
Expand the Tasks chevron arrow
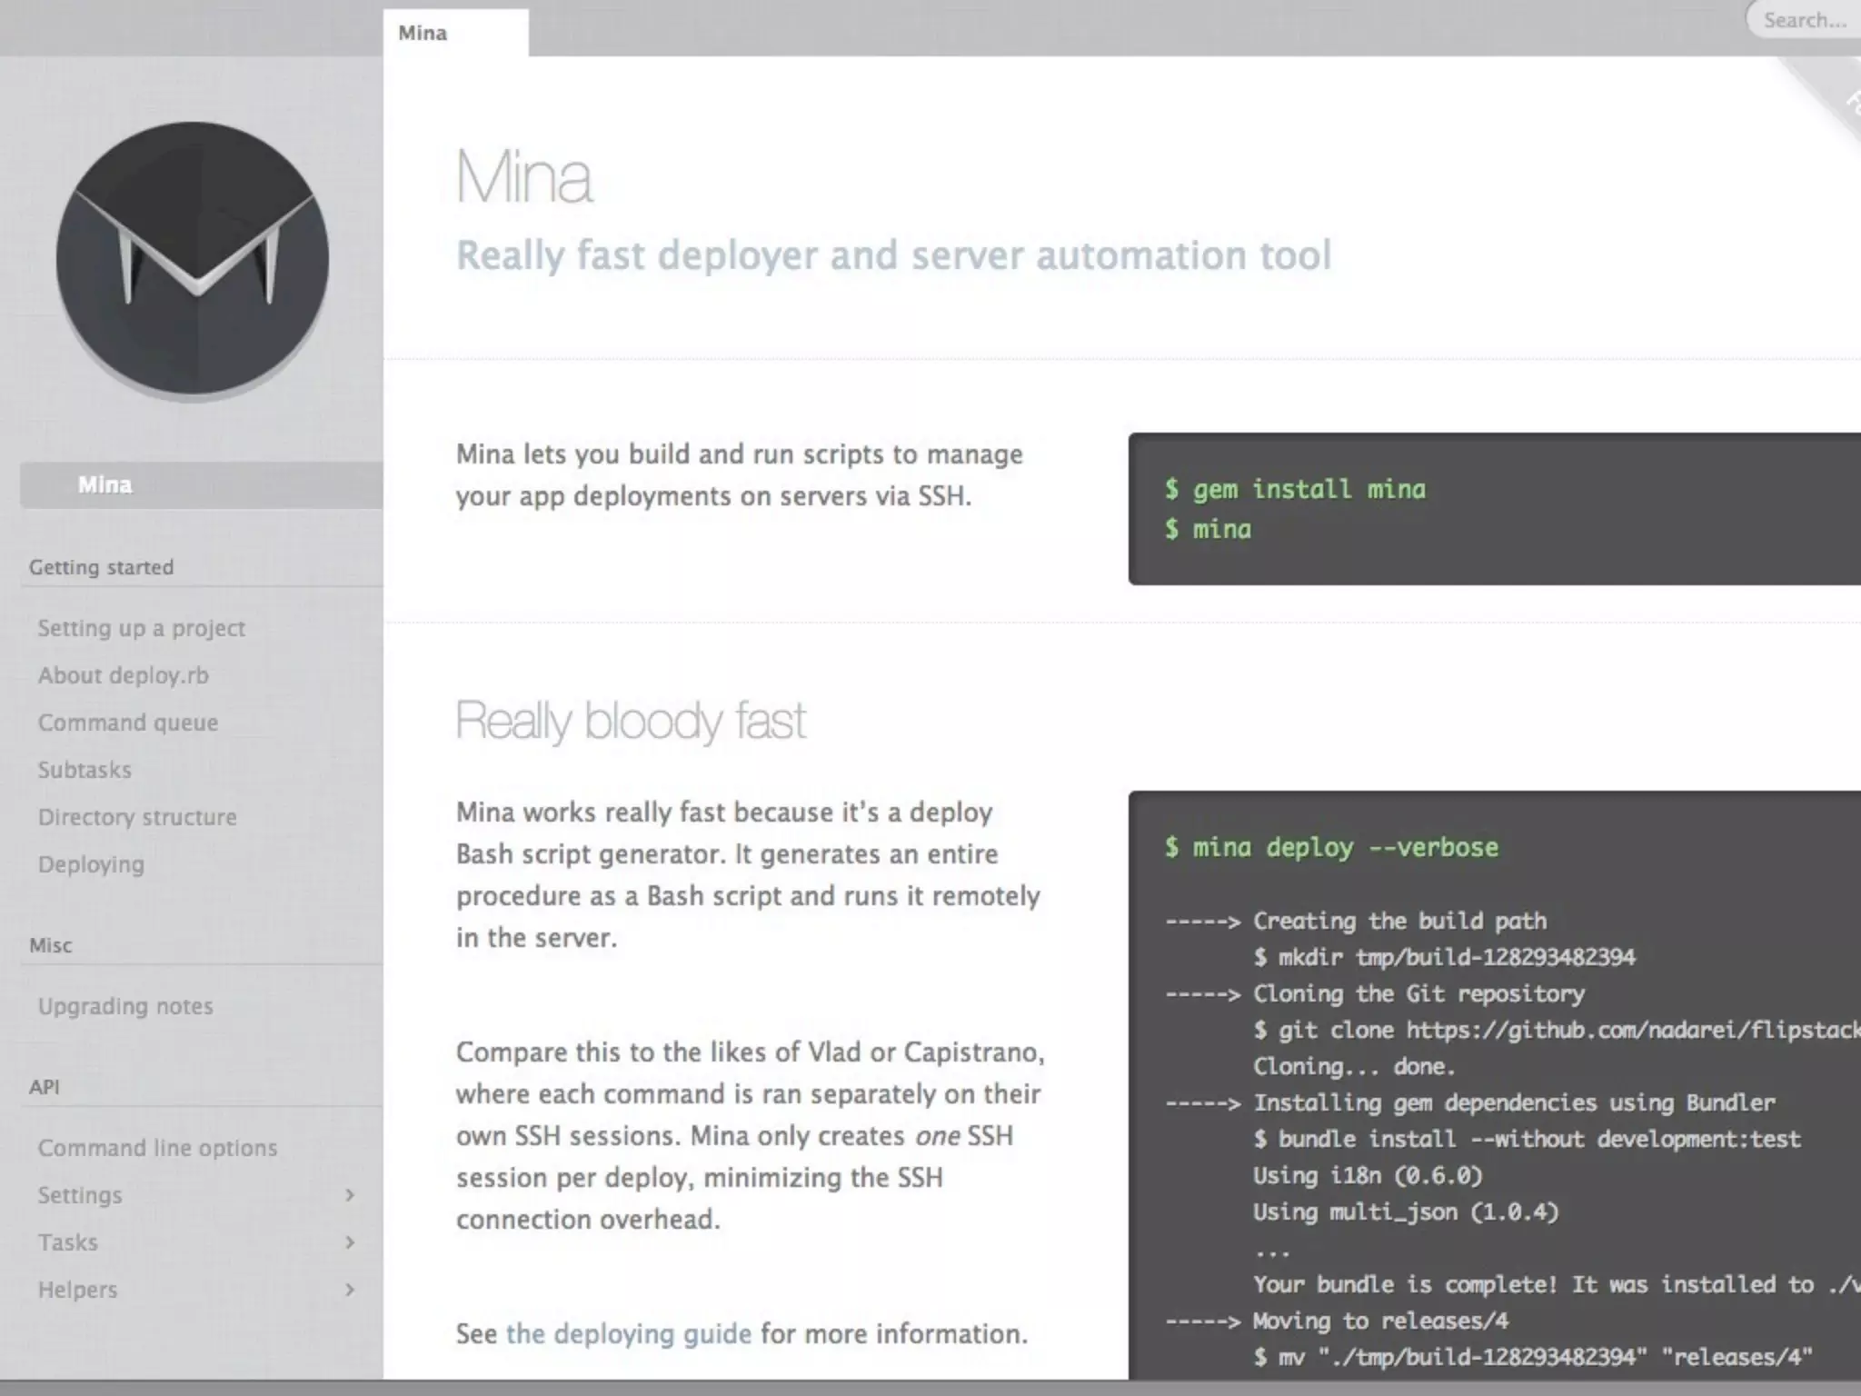[350, 1242]
